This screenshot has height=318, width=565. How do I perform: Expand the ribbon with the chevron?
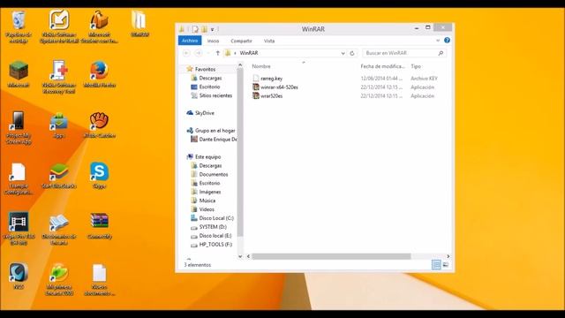tap(438, 41)
